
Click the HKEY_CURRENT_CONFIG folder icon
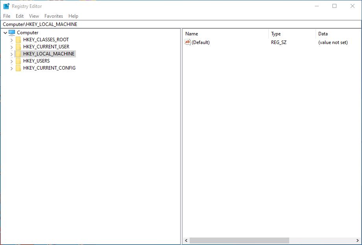18,68
